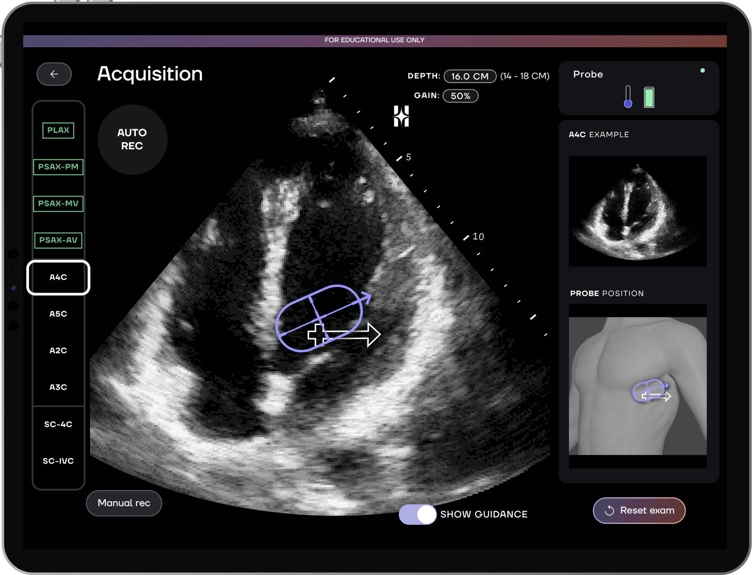
Task: Toggle the AUTO REC round button
Action: point(132,140)
